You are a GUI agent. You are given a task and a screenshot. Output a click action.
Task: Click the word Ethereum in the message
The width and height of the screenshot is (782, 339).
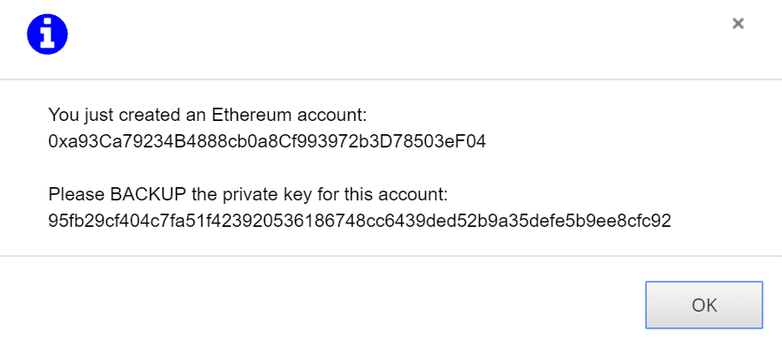251,115
